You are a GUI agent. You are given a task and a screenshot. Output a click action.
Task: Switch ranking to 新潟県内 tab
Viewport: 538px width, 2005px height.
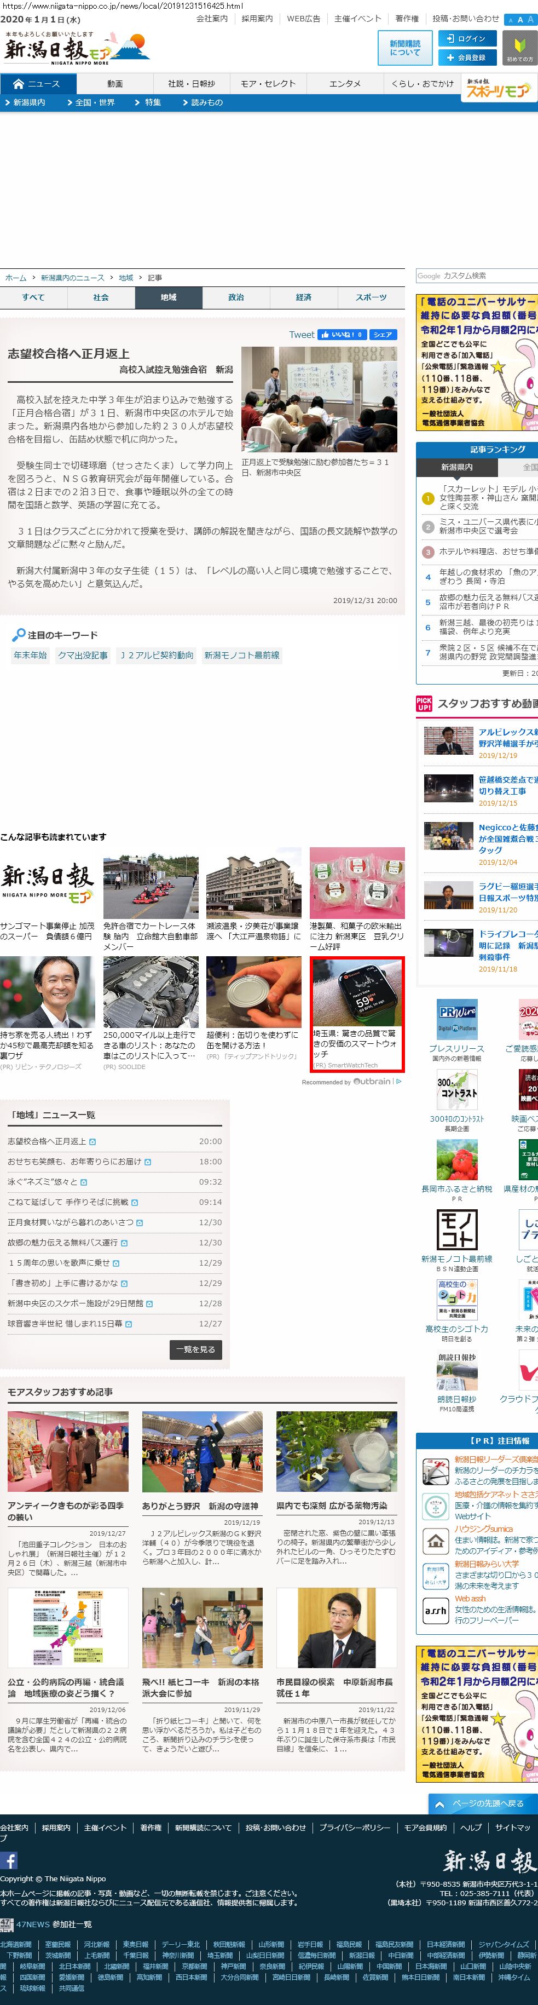456,467
